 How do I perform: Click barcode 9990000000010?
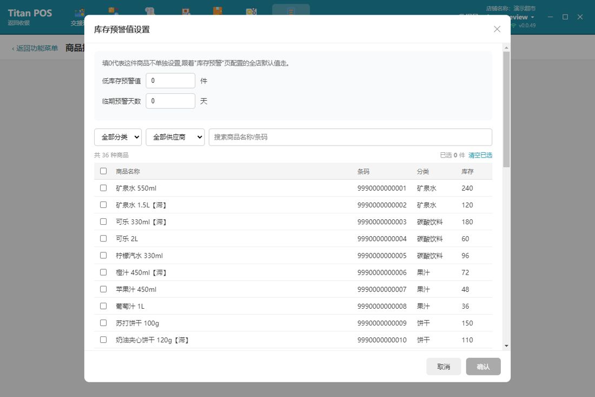pos(382,340)
